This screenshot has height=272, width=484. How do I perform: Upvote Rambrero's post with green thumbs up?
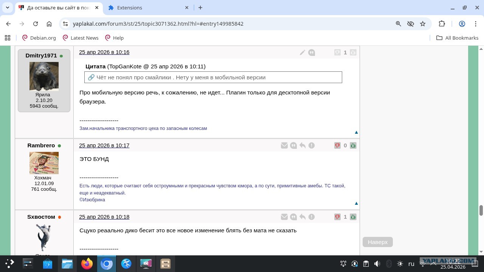(353, 145)
